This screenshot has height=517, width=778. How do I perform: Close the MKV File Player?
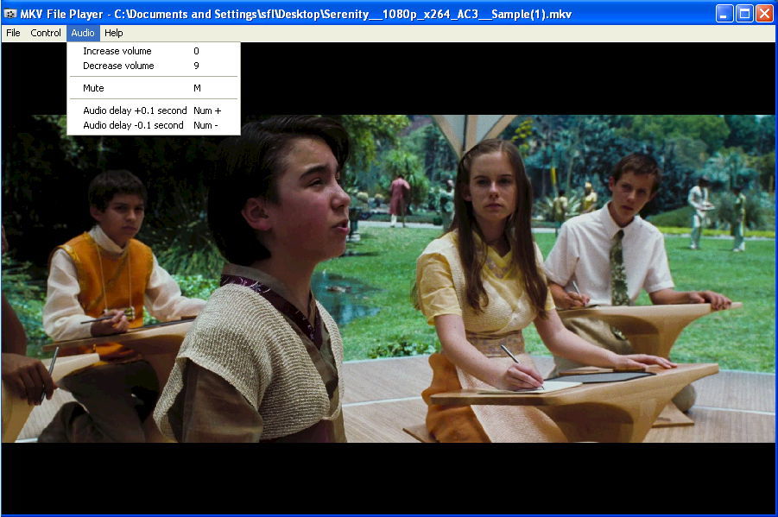[762, 13]
